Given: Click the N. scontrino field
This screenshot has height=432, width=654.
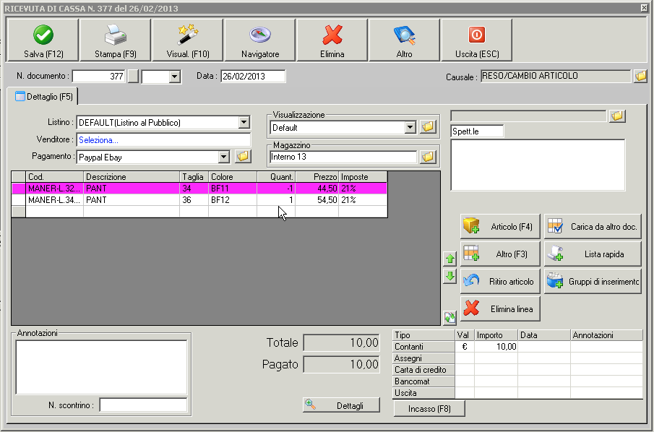Looking at the screenshot, I should tap(143, 405).
